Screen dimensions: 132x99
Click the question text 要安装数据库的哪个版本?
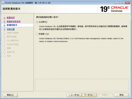click(x=47, y=17)
